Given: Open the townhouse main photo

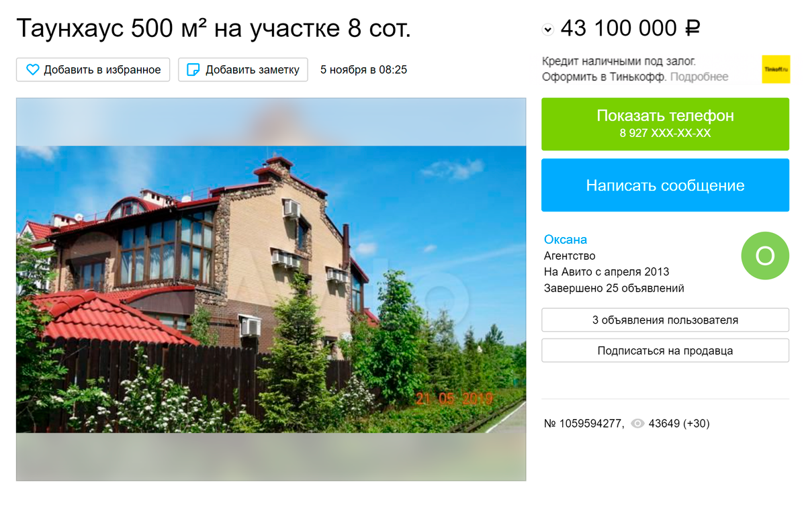Looking at the screenshot, I should point(271,289).
